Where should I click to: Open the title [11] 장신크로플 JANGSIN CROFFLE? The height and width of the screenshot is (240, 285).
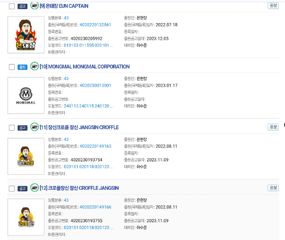pyautogui.click(x=79, y=128)
